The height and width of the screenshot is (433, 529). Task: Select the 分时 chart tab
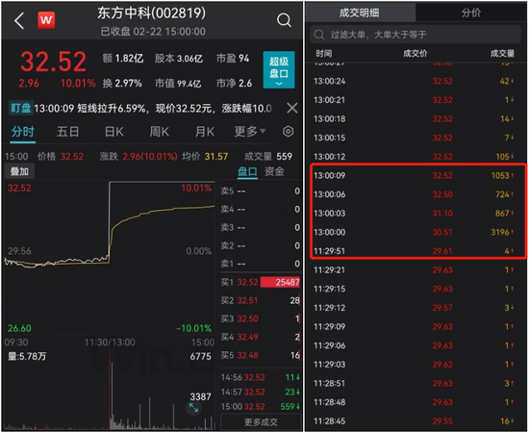[23, 132]
